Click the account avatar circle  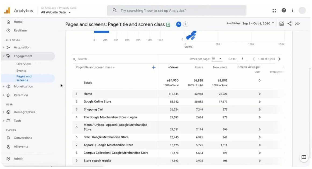coord(302,10)
